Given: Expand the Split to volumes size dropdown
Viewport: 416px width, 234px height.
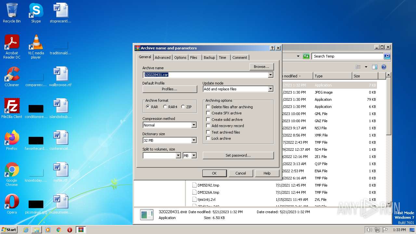Looking at the screenshot, I should point(178,156).
